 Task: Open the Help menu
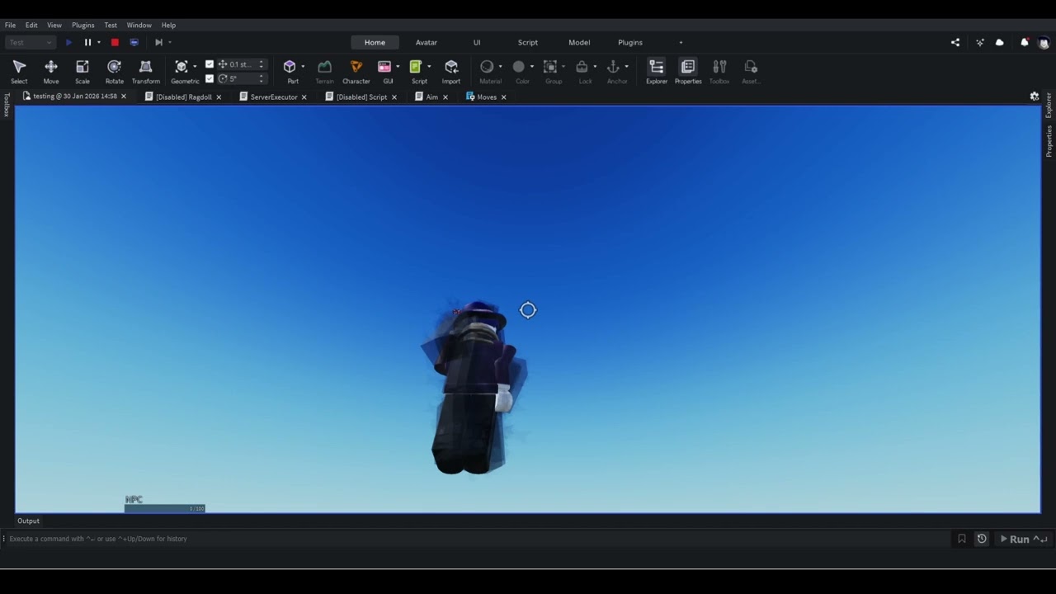168,25
